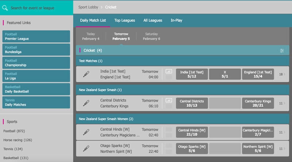Switch to Daily Match List tab
Viewport: 292px width, 162px height.
93,20
